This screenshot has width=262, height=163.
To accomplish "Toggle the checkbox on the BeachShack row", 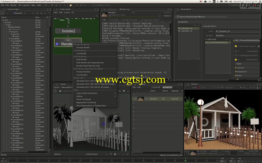I will click(47, 27).
